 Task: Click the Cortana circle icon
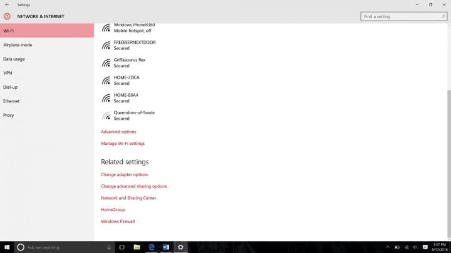pyautogui.click(x=21, y=247)
